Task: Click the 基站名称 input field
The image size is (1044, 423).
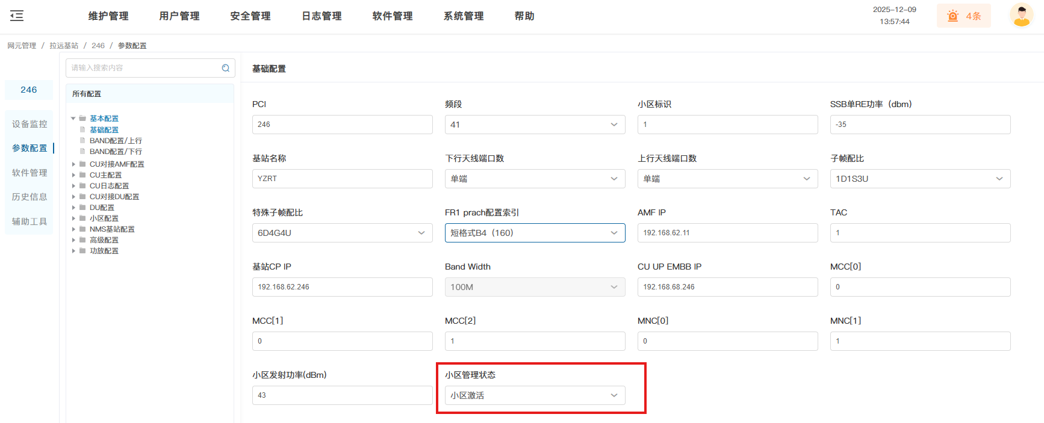Action: coord(342,179)
